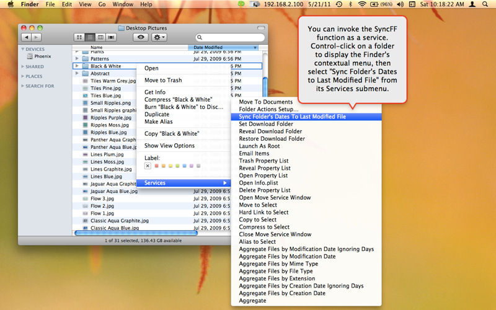The width and height of the screenshot is (496, 310).
Task: Click the volume speaker icon
Action: [400, 4]
